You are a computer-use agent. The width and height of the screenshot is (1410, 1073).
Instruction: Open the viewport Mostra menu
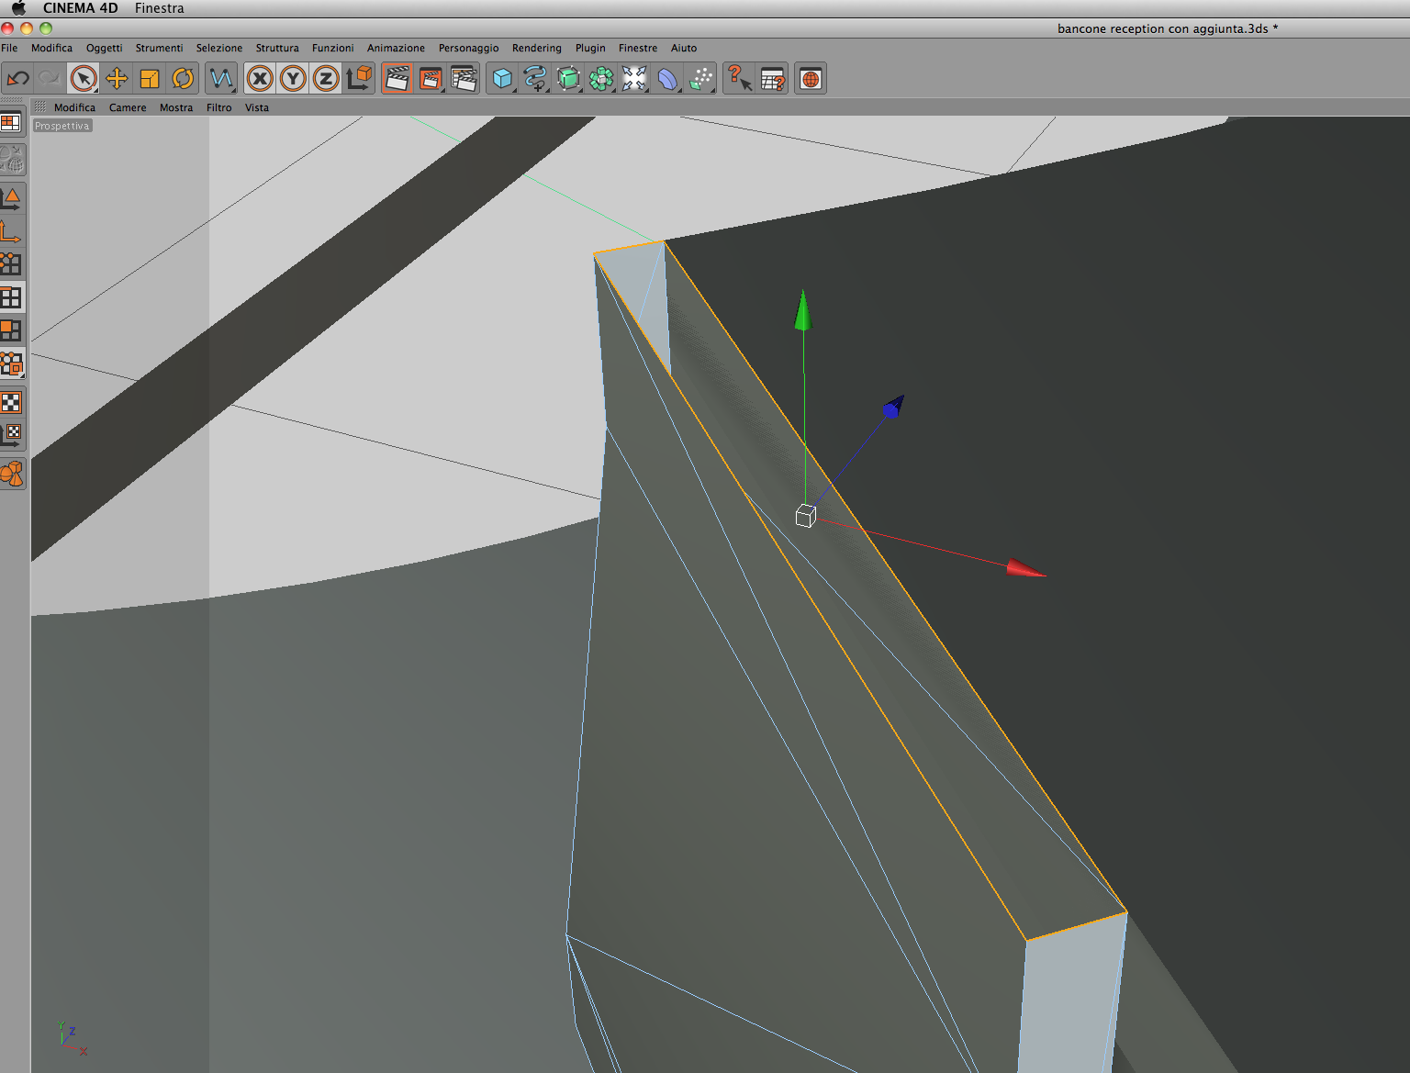click(176, 107)
